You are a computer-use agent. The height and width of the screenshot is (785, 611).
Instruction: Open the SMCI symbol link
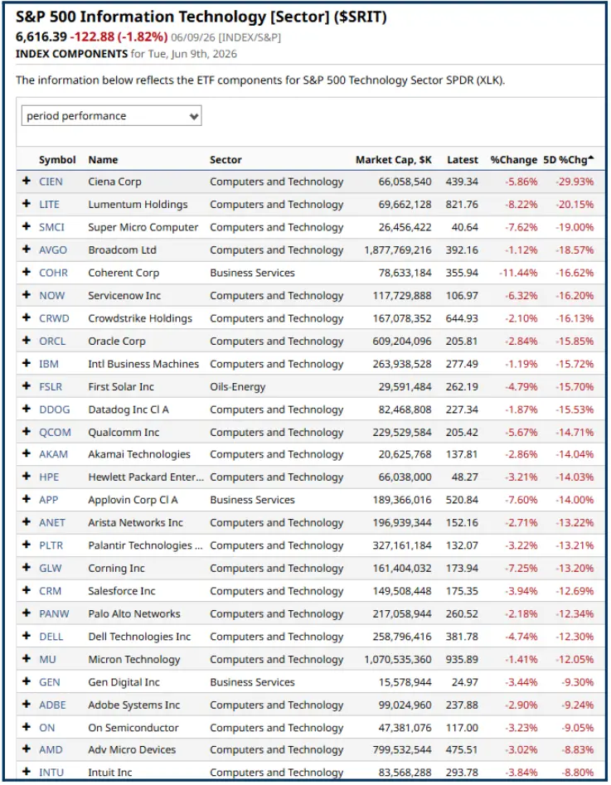point(51,227)
